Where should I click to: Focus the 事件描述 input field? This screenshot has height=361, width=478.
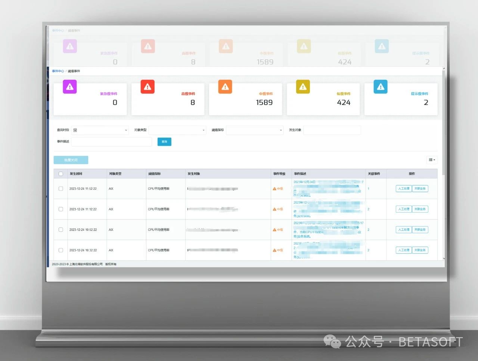[x=111, y=142]
